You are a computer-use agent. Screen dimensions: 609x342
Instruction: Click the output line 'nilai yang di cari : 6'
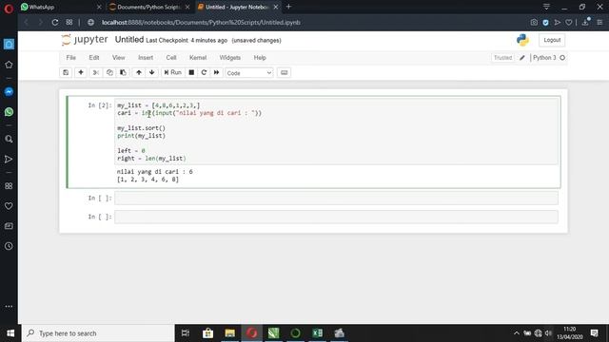pyautogui.click(x=154, y=171)
